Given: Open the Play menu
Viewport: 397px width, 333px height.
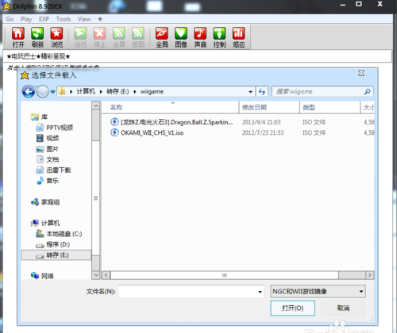Looking at the screenshot, I should (x=26, y=19).
